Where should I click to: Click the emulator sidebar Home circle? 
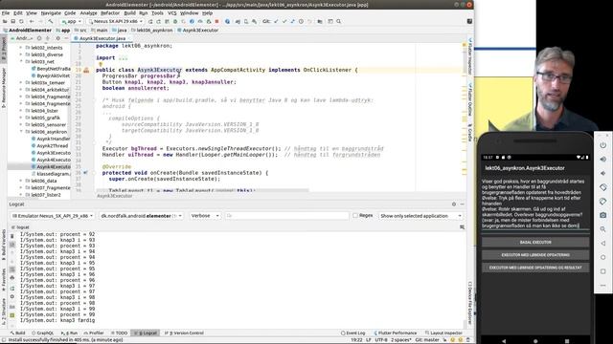pos(602,257)
